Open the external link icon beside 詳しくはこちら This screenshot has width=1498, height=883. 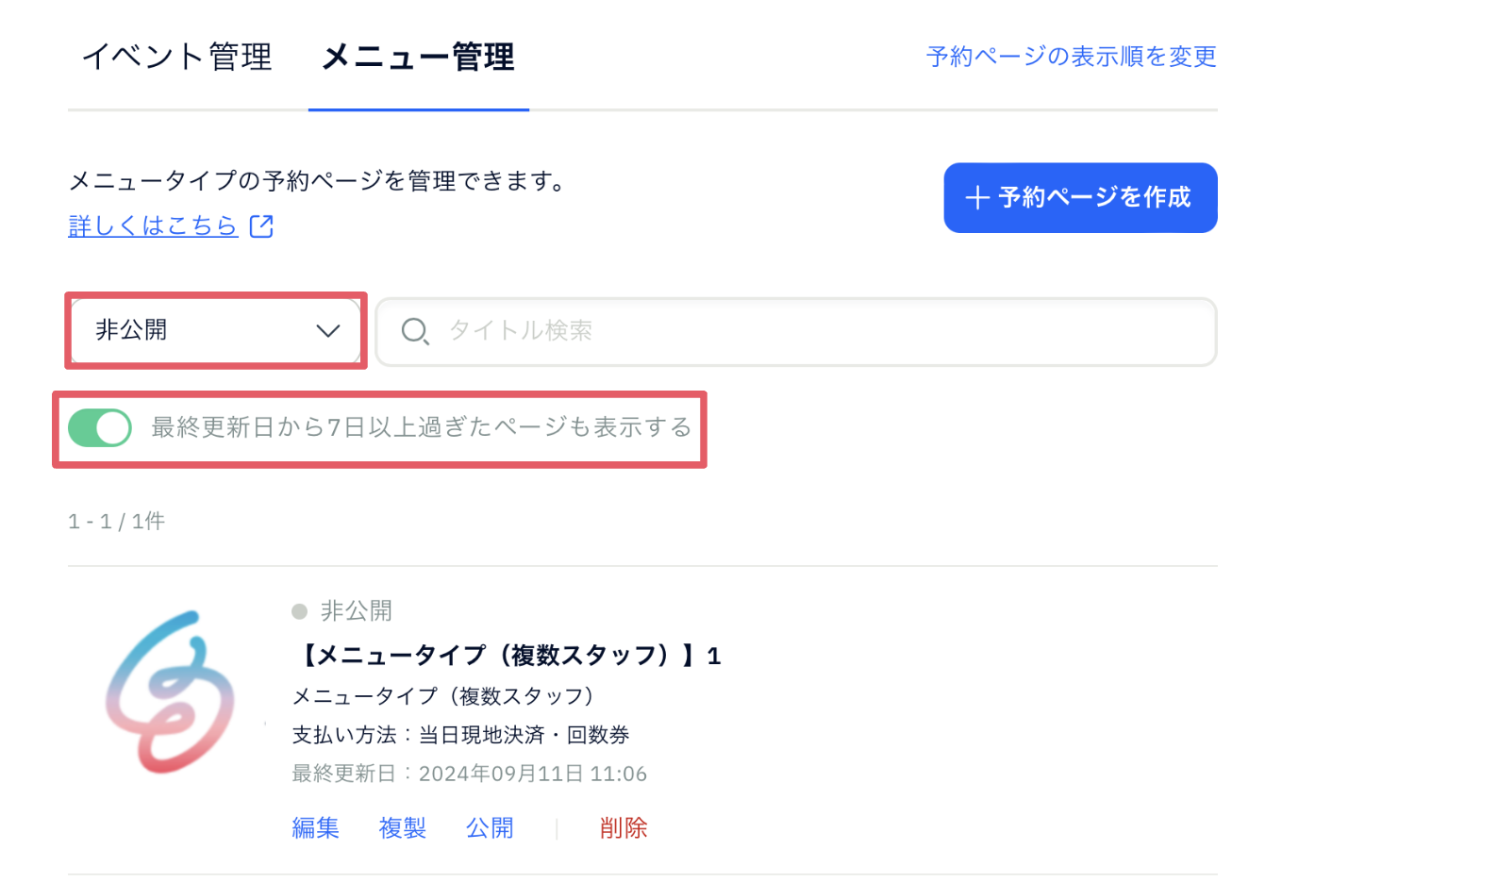click(261, 225)
